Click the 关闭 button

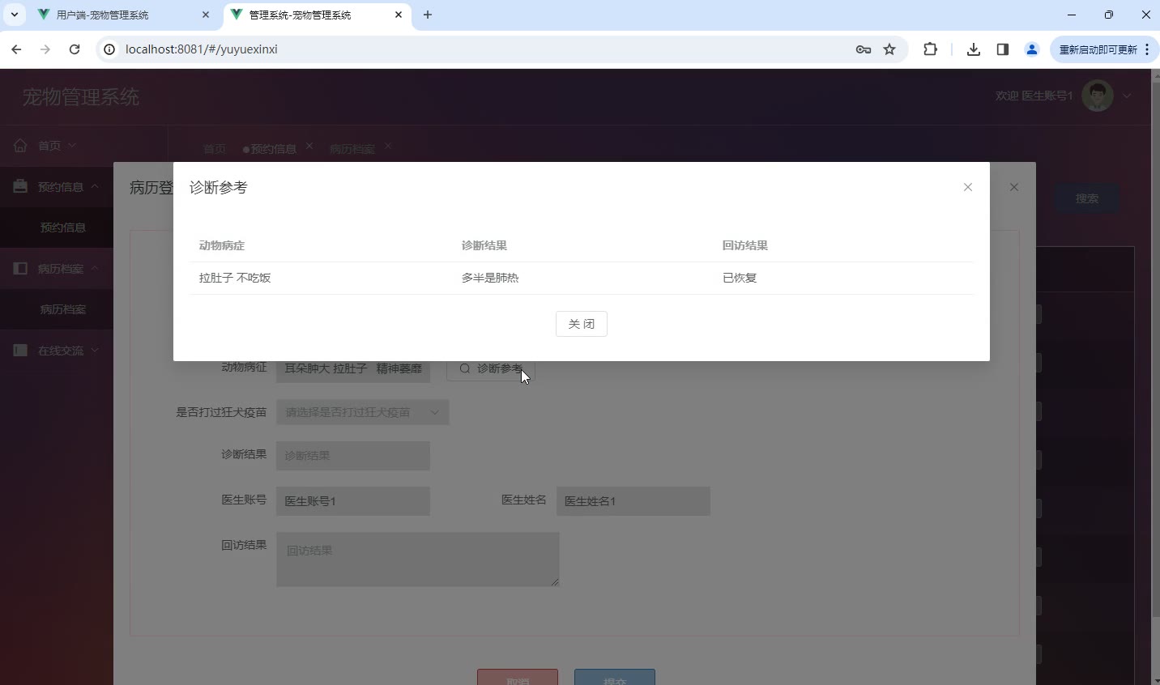click(582, 324)
